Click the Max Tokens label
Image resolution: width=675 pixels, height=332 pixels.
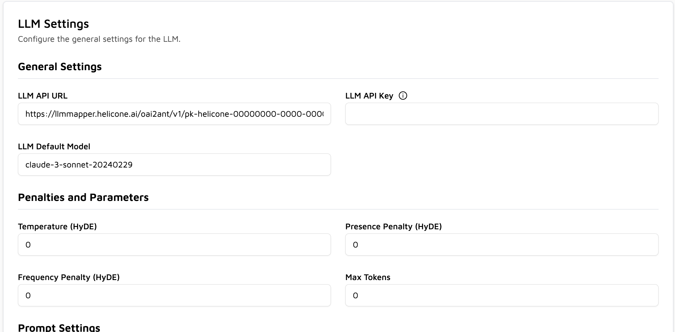click(368, 277)
